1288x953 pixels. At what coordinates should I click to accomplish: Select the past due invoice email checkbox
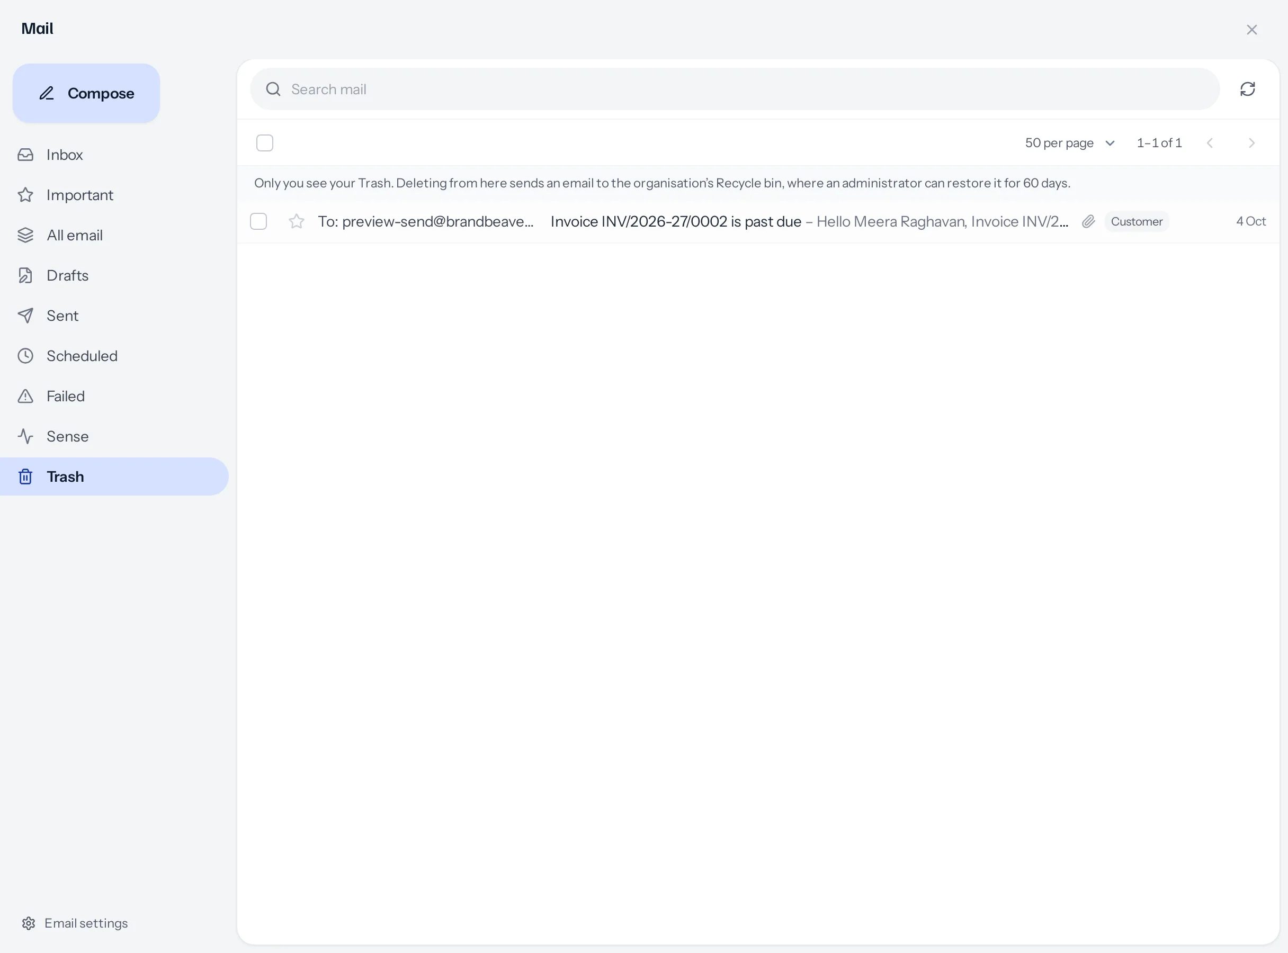point(258,221)
